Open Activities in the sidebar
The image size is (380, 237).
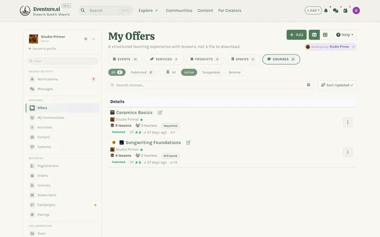(x=63, y=127)
